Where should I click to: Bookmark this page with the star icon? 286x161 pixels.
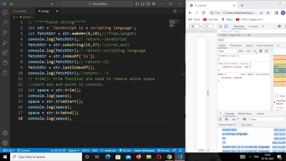[x=268, y=13]
